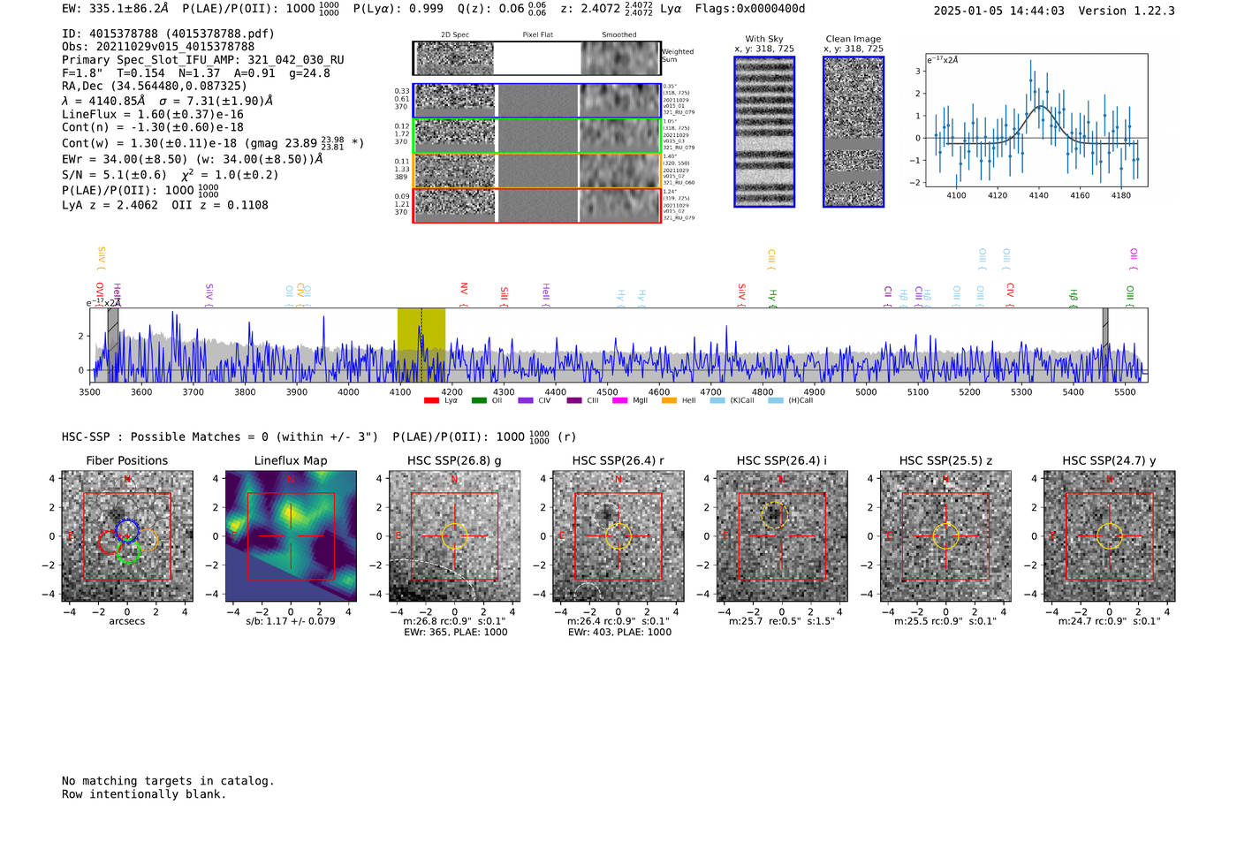Click the orange fiber circle in Fiber Positions
The image size is (1237, 842).
coord(148,540)
